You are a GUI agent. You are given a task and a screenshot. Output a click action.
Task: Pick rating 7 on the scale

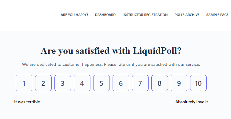[140, 83]
